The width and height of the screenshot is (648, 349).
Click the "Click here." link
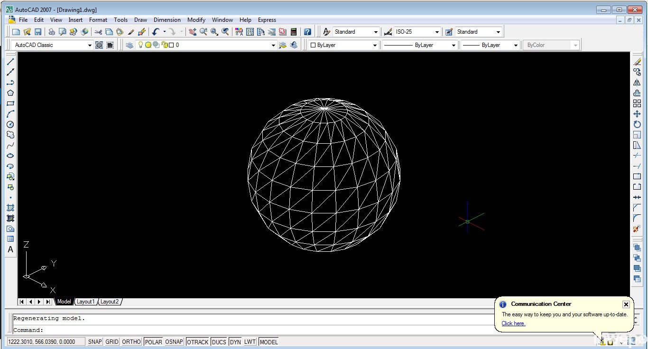click(x=513, y=323)
